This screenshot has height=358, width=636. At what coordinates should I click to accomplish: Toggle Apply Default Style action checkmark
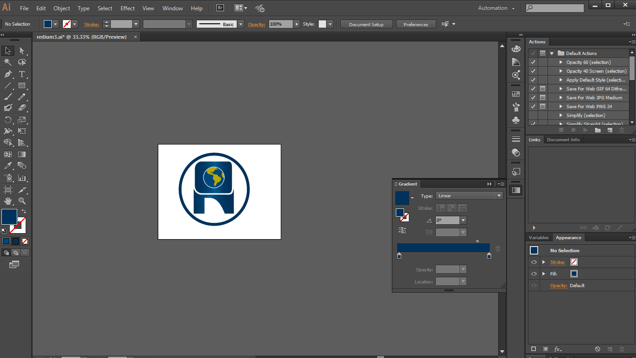[x=533, y=80]
